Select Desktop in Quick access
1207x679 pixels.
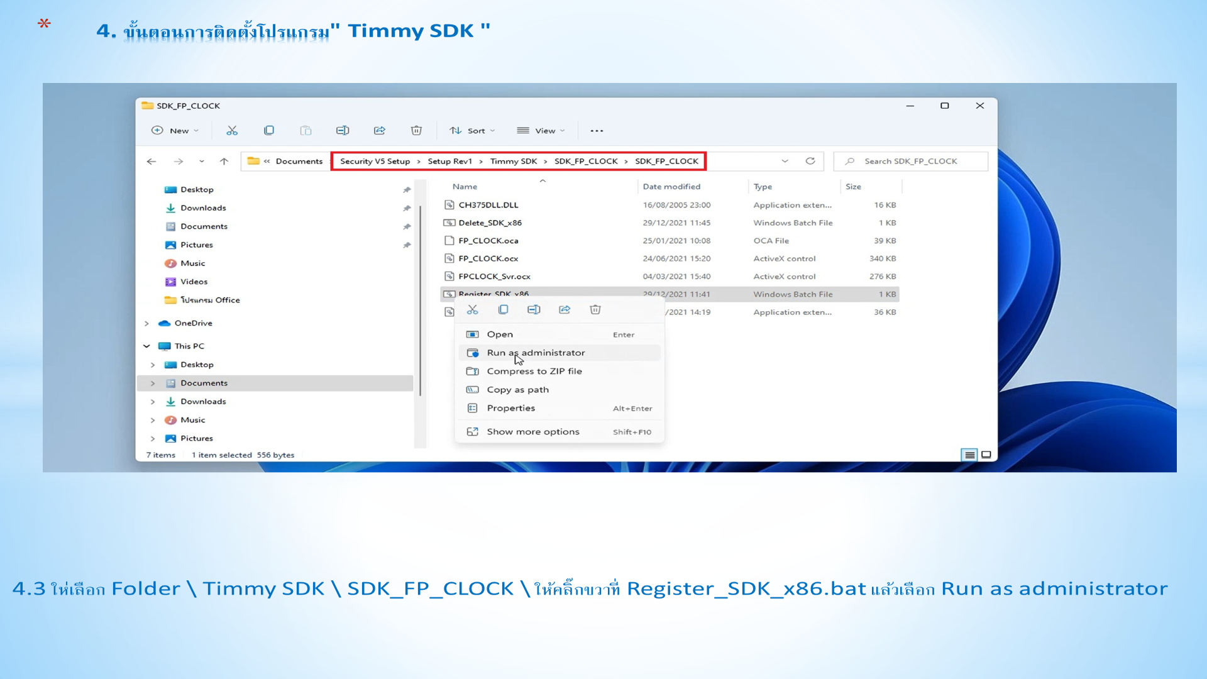tap(196, 190)
